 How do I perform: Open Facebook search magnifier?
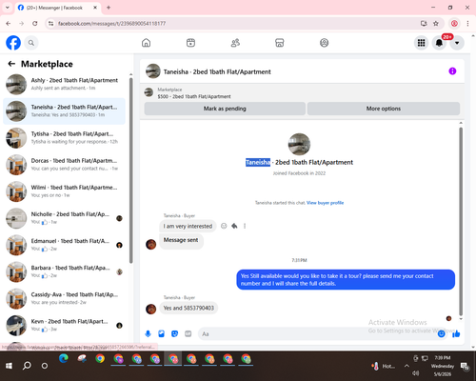coord(31,43)
